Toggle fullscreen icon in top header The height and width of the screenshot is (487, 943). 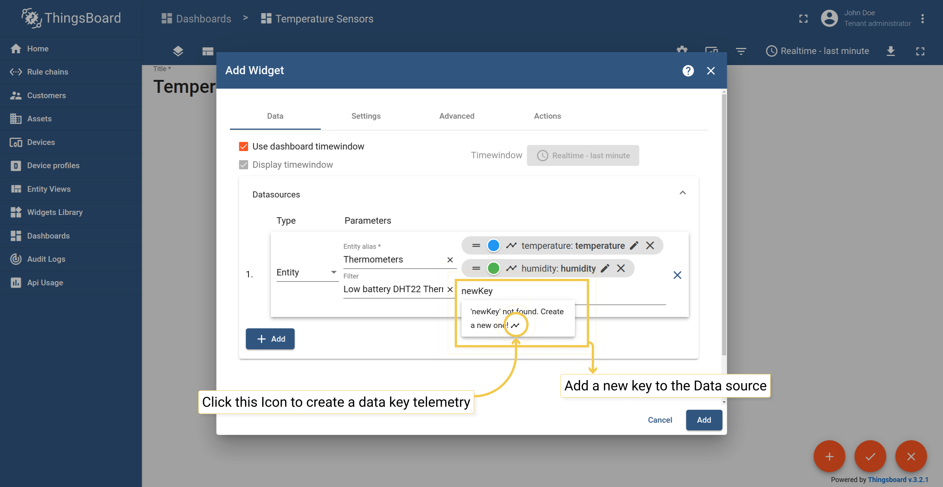[803, 19]
